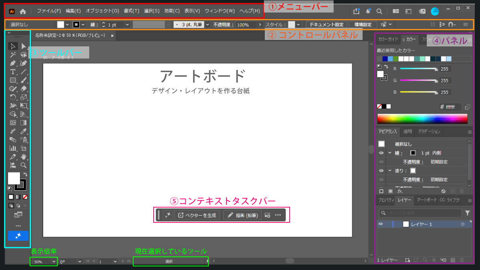Open the zoom level 50% dropdown

[54, 262]
